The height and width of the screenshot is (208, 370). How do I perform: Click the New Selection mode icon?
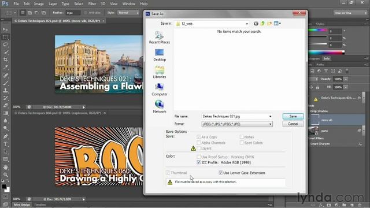click(23, 13)
